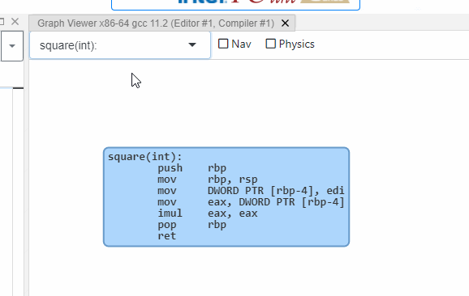Image resolution: width=469 pixels, height=296 pixels.
Task: Select the square(int): graph node
Action: [x=226, y=197]
